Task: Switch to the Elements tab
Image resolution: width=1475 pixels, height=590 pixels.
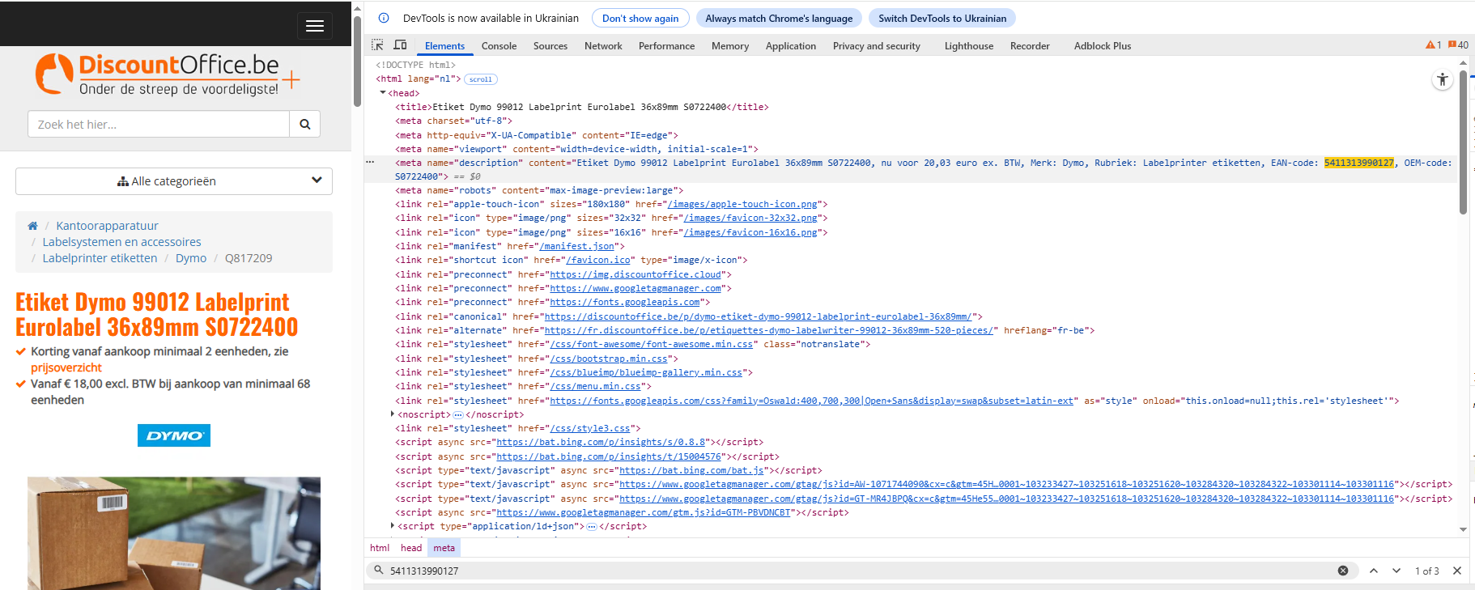Action: click(x=444, y=46)
